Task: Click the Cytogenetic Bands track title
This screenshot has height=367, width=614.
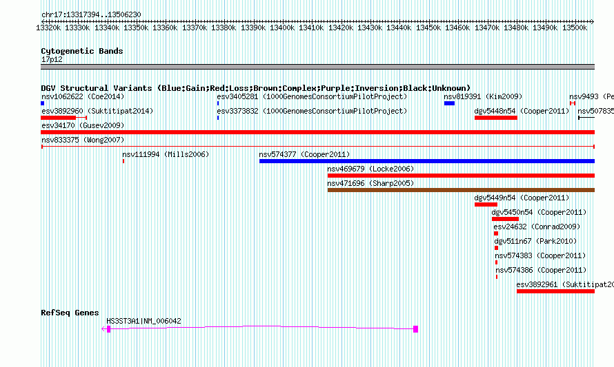Action: (x=82, y=51)
